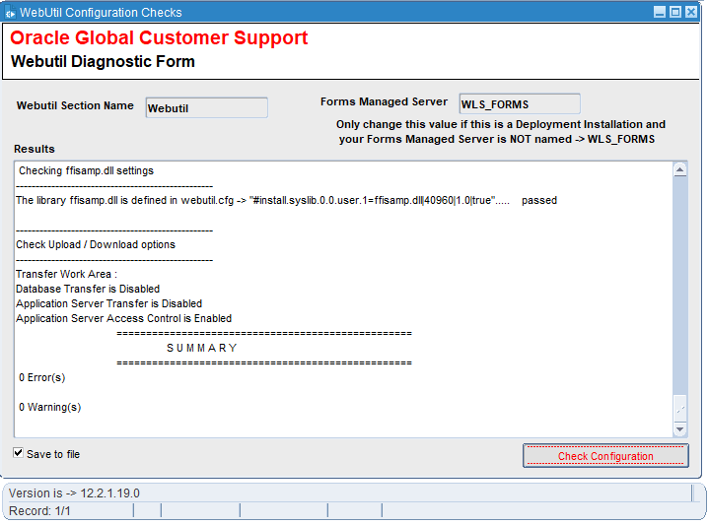Click the 'Transfer Work Area :' line
The image size is (709, 525).
66,274
